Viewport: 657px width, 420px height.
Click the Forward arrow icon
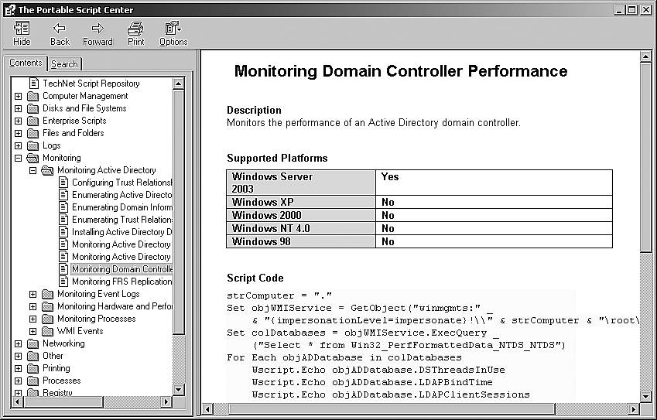coord(98,29)
